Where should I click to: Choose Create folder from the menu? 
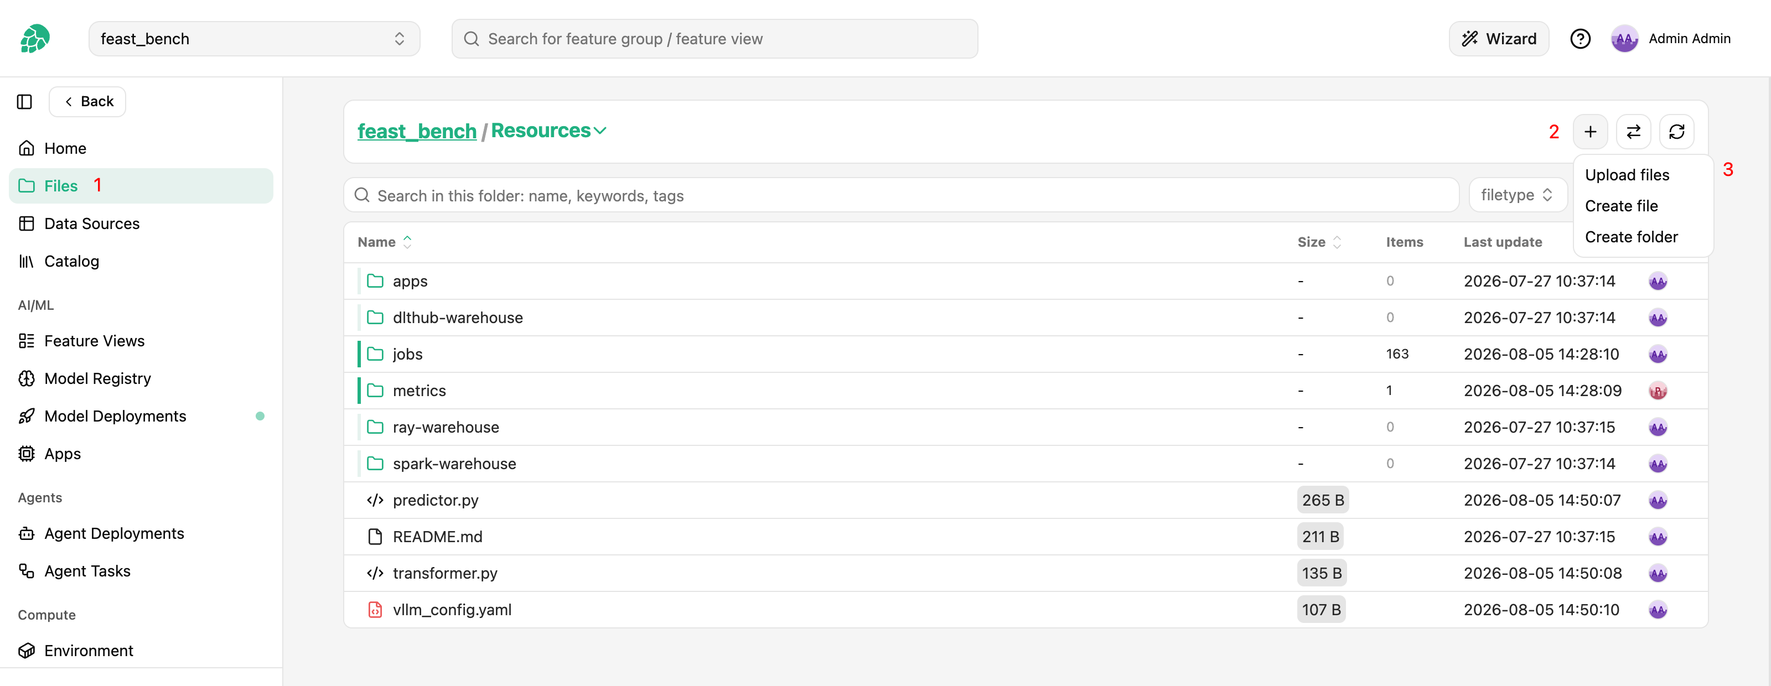[x=1631, y=236]
